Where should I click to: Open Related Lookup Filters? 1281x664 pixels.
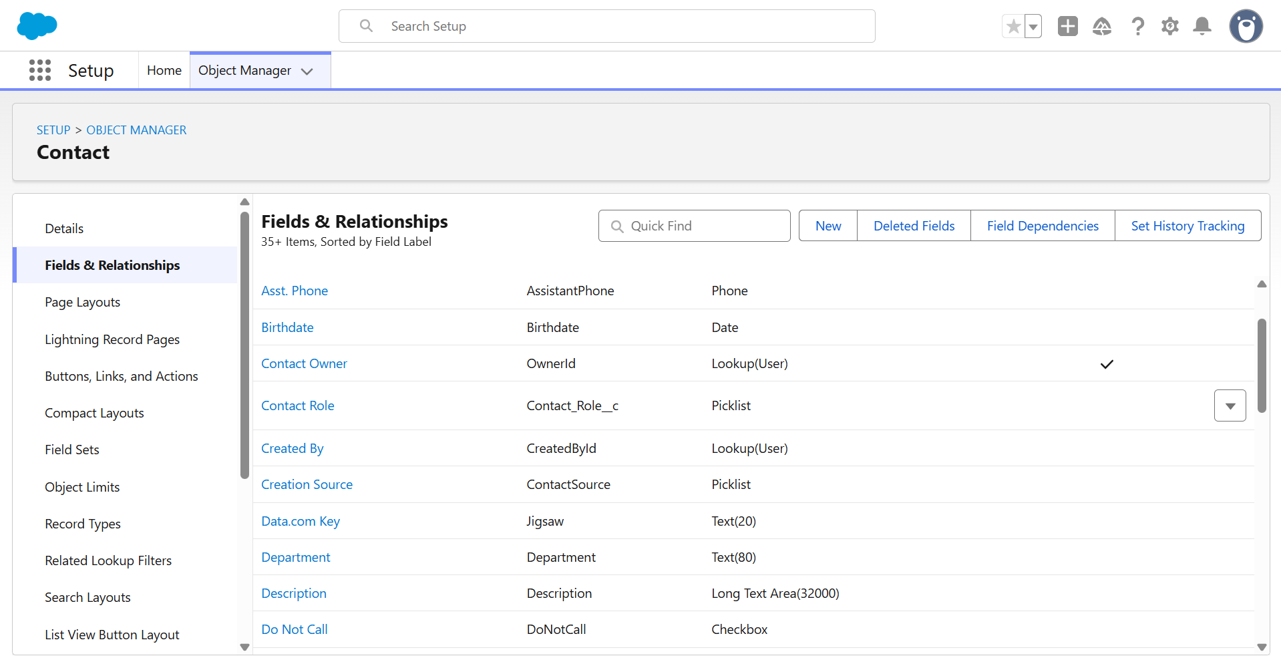pyautogui.click(x=125, y=560)
